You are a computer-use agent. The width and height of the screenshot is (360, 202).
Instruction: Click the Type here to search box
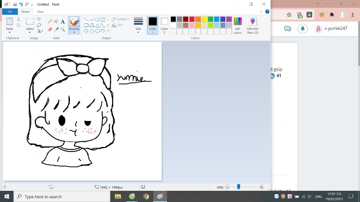pos(62,196)
